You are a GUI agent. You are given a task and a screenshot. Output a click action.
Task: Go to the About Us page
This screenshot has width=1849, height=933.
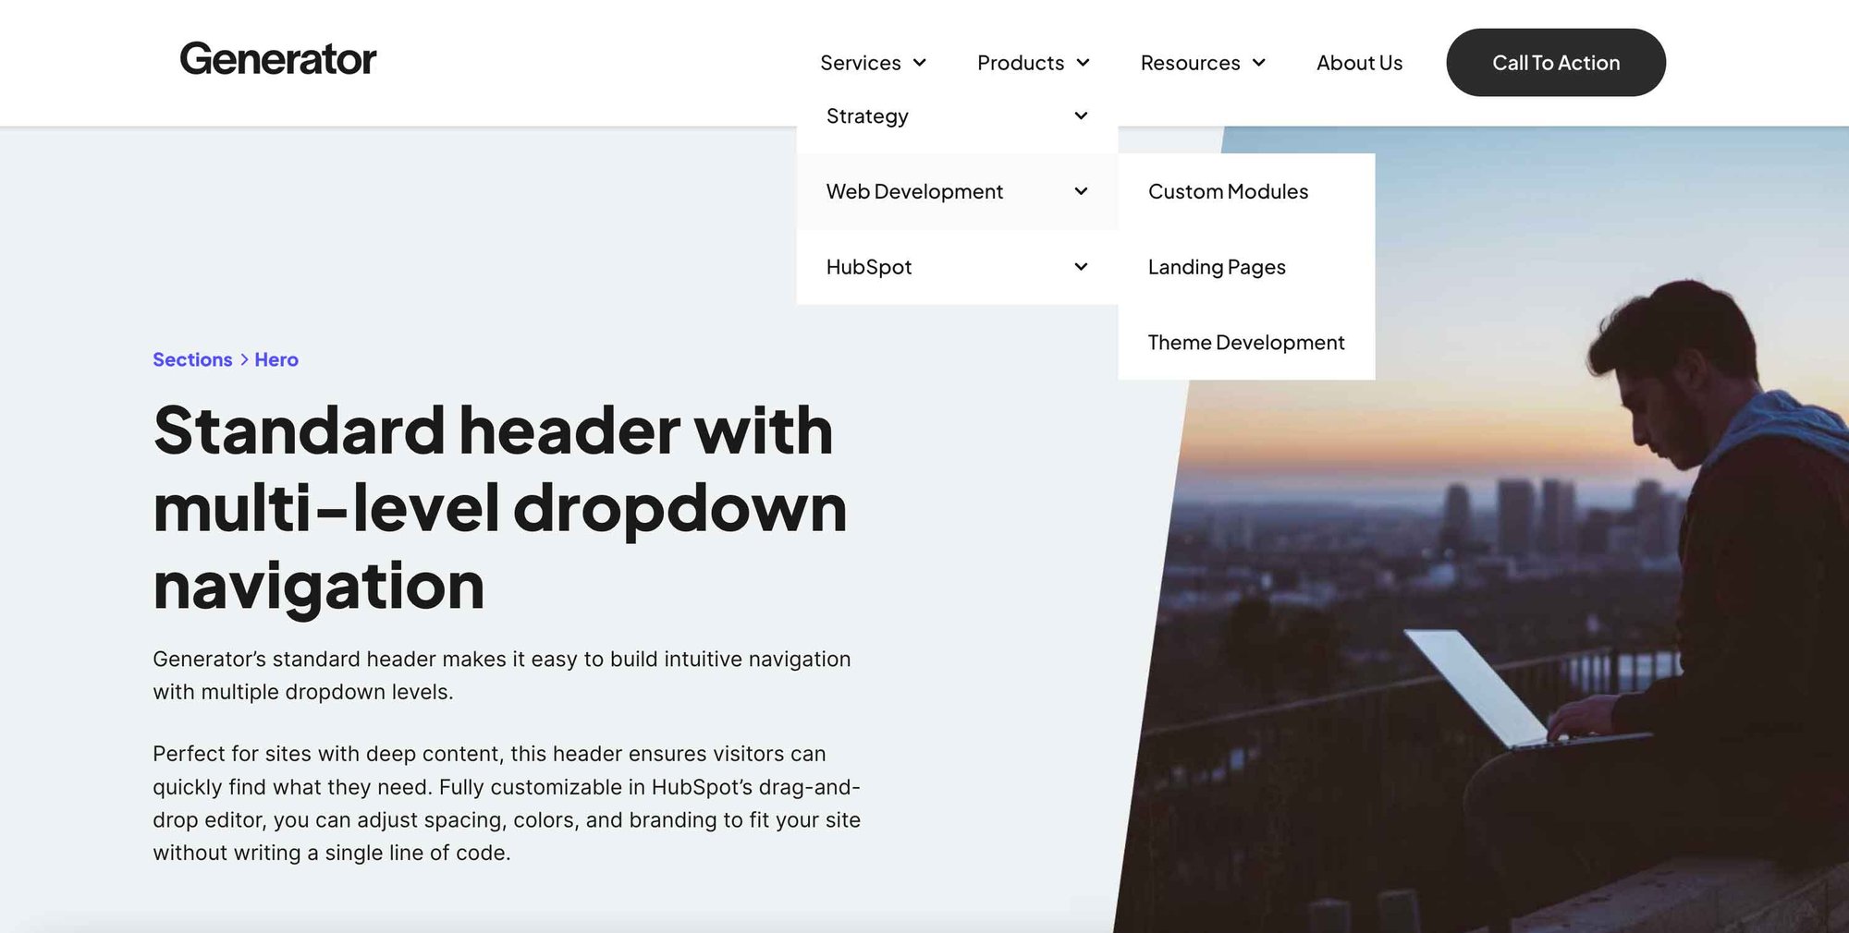point(1359,63)
